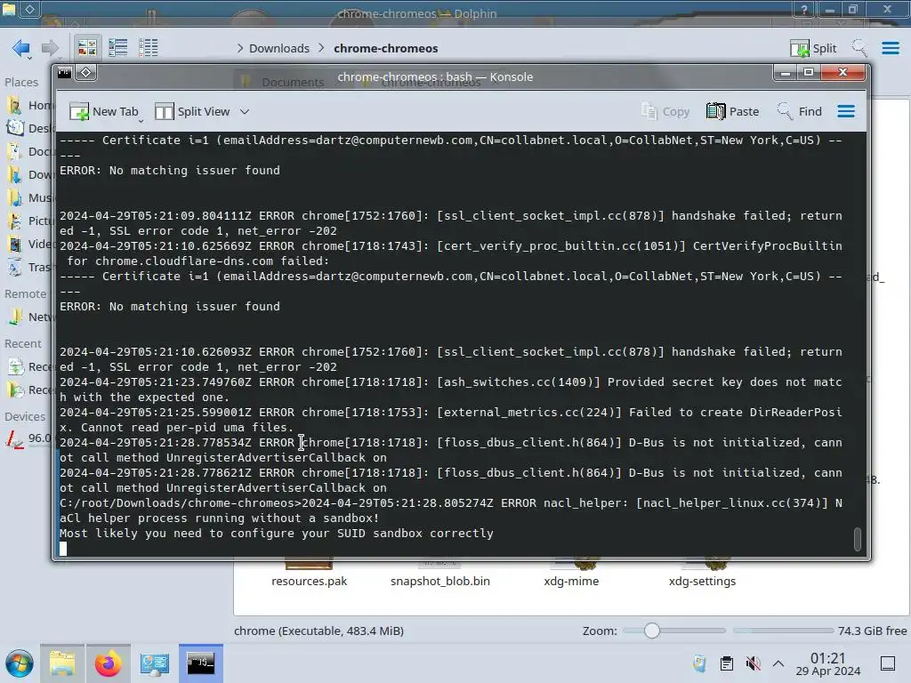Click chrome-chromeos breadcrumb segment
The height and width of the screenshot is (683, 911).
click(x=386, y=48)
